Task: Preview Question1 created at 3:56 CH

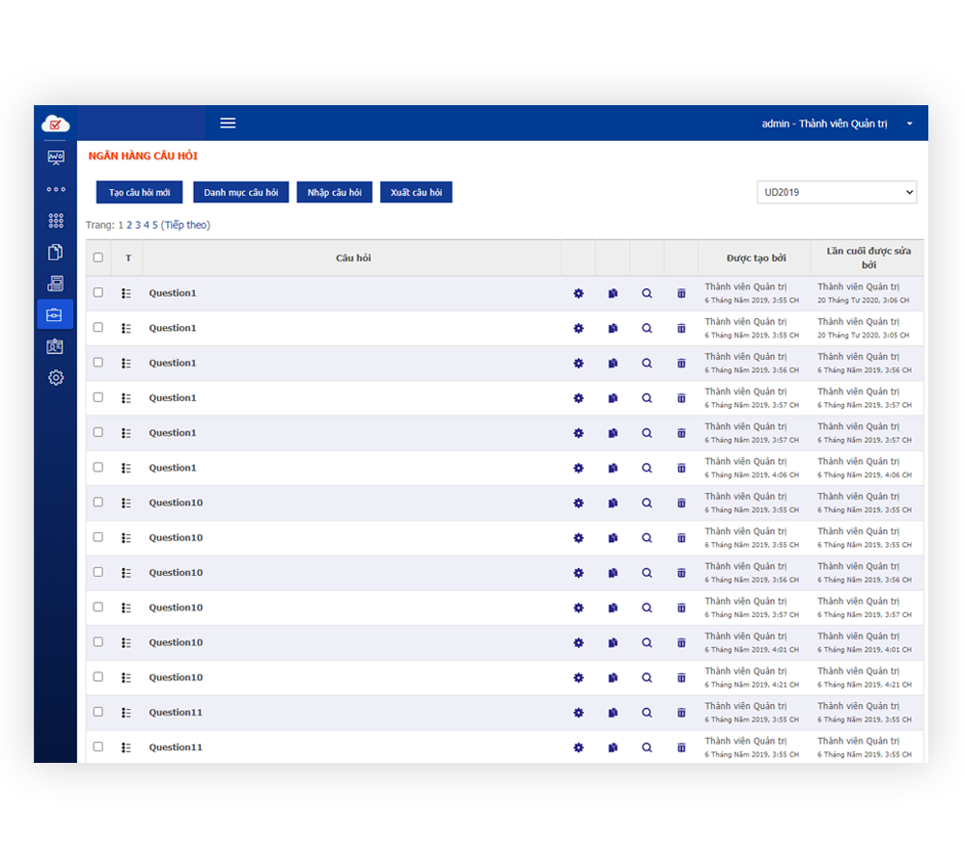Action: [x=647, y=364]
